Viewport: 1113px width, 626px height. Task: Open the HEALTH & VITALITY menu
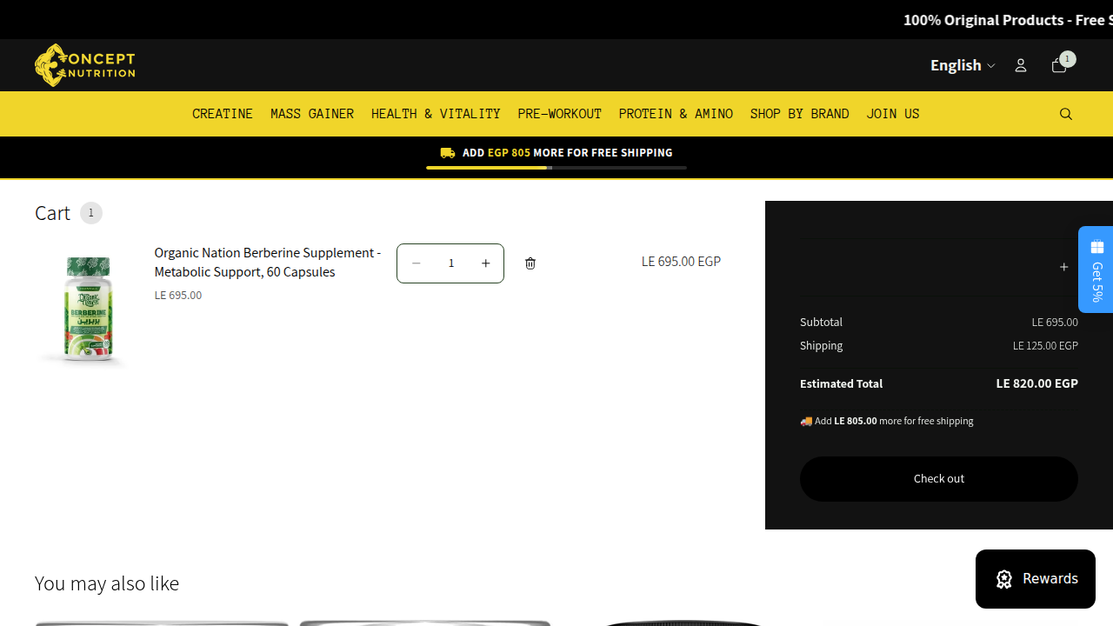coord(436,114)
